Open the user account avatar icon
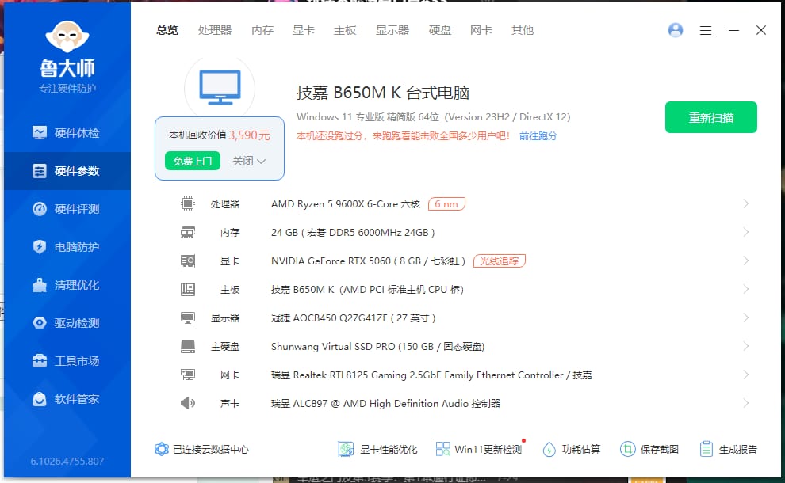Image resolution: width=785 pixels, height=483 pixels. tap(676, 30)
